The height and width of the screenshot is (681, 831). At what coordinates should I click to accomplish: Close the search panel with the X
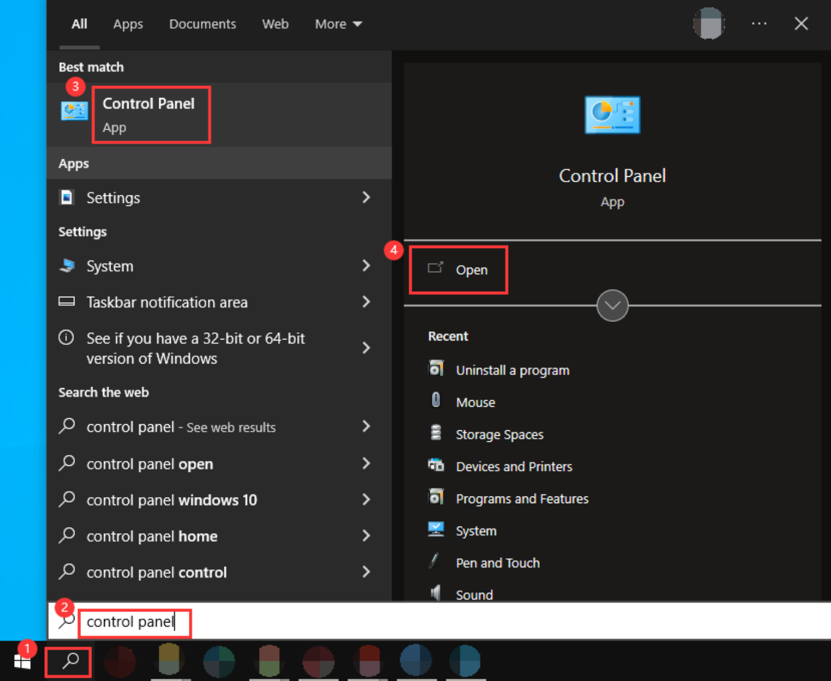point(801,24)
